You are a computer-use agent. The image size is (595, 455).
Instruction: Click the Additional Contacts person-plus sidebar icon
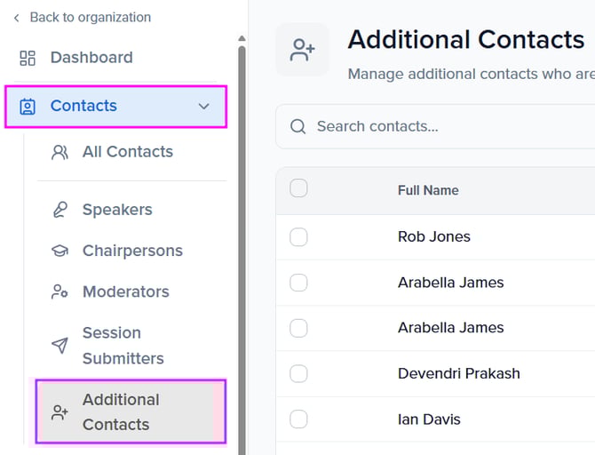click(x=59, y=412)
